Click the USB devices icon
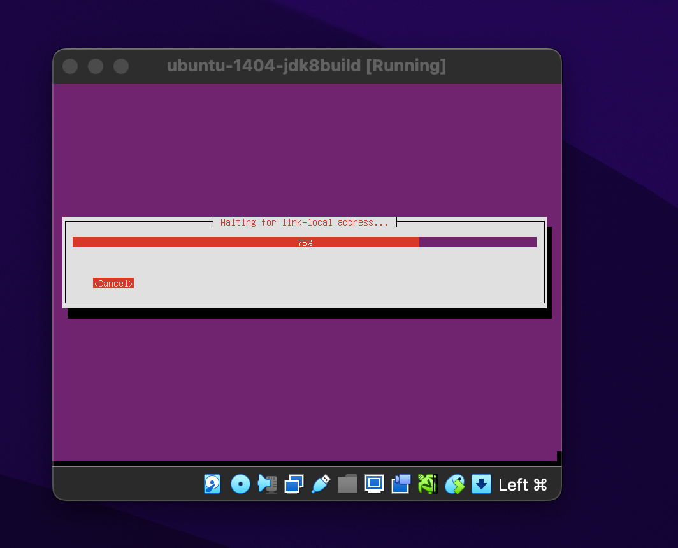 [321, 484]
